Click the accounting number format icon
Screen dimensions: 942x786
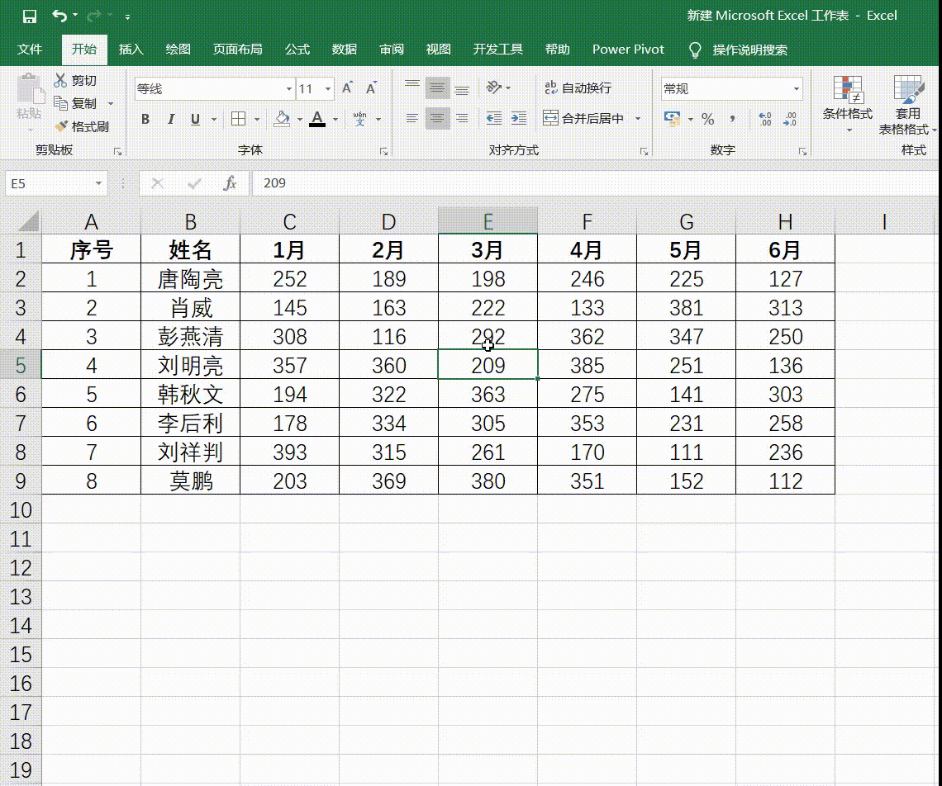point(673,118)
